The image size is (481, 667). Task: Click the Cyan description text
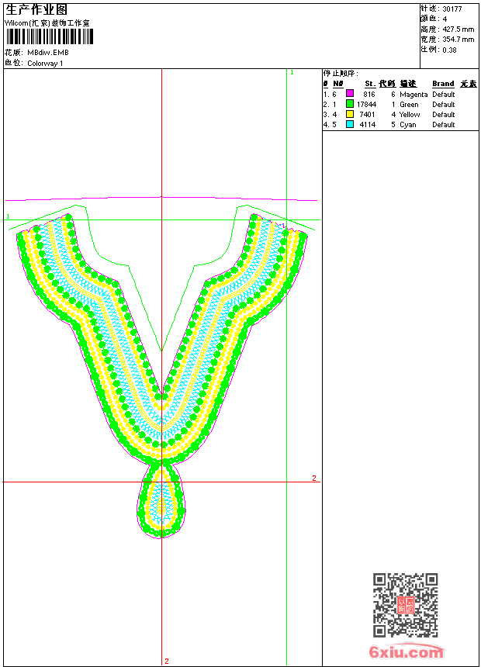408,125
